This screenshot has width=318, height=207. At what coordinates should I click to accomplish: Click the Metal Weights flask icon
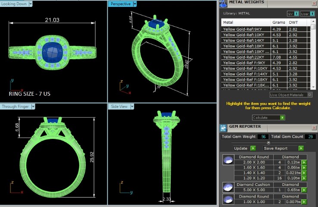223,3
